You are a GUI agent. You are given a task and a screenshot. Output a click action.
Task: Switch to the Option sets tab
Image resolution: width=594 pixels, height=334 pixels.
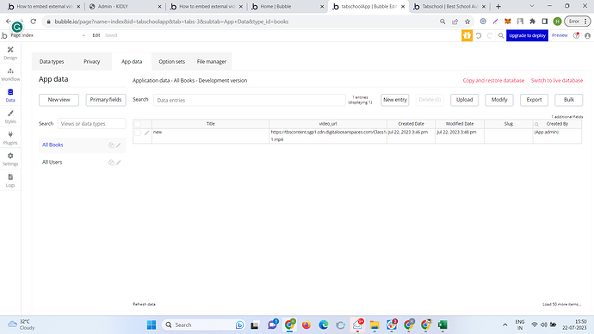tap(171, 61)
